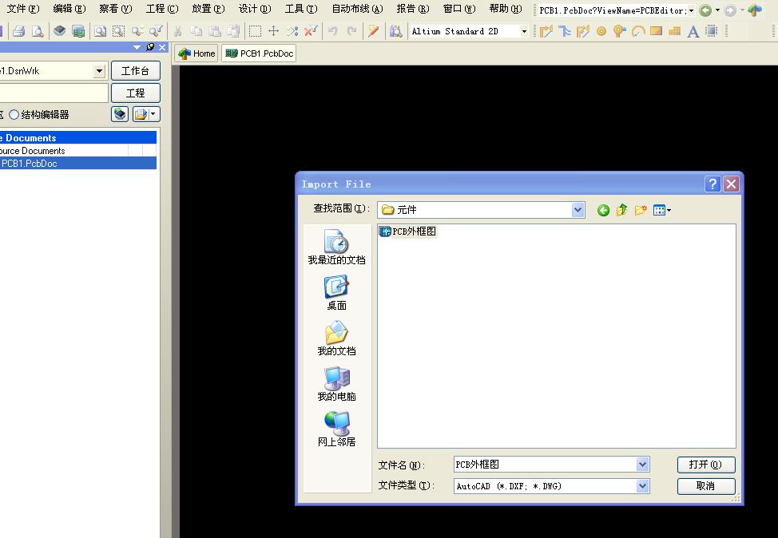Viewport: 778px width, 538px height.
Task: Select the 结构编辑器 radio button
Action: 14,114
